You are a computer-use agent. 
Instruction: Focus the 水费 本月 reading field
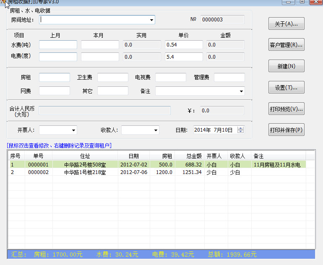(100, 45)
